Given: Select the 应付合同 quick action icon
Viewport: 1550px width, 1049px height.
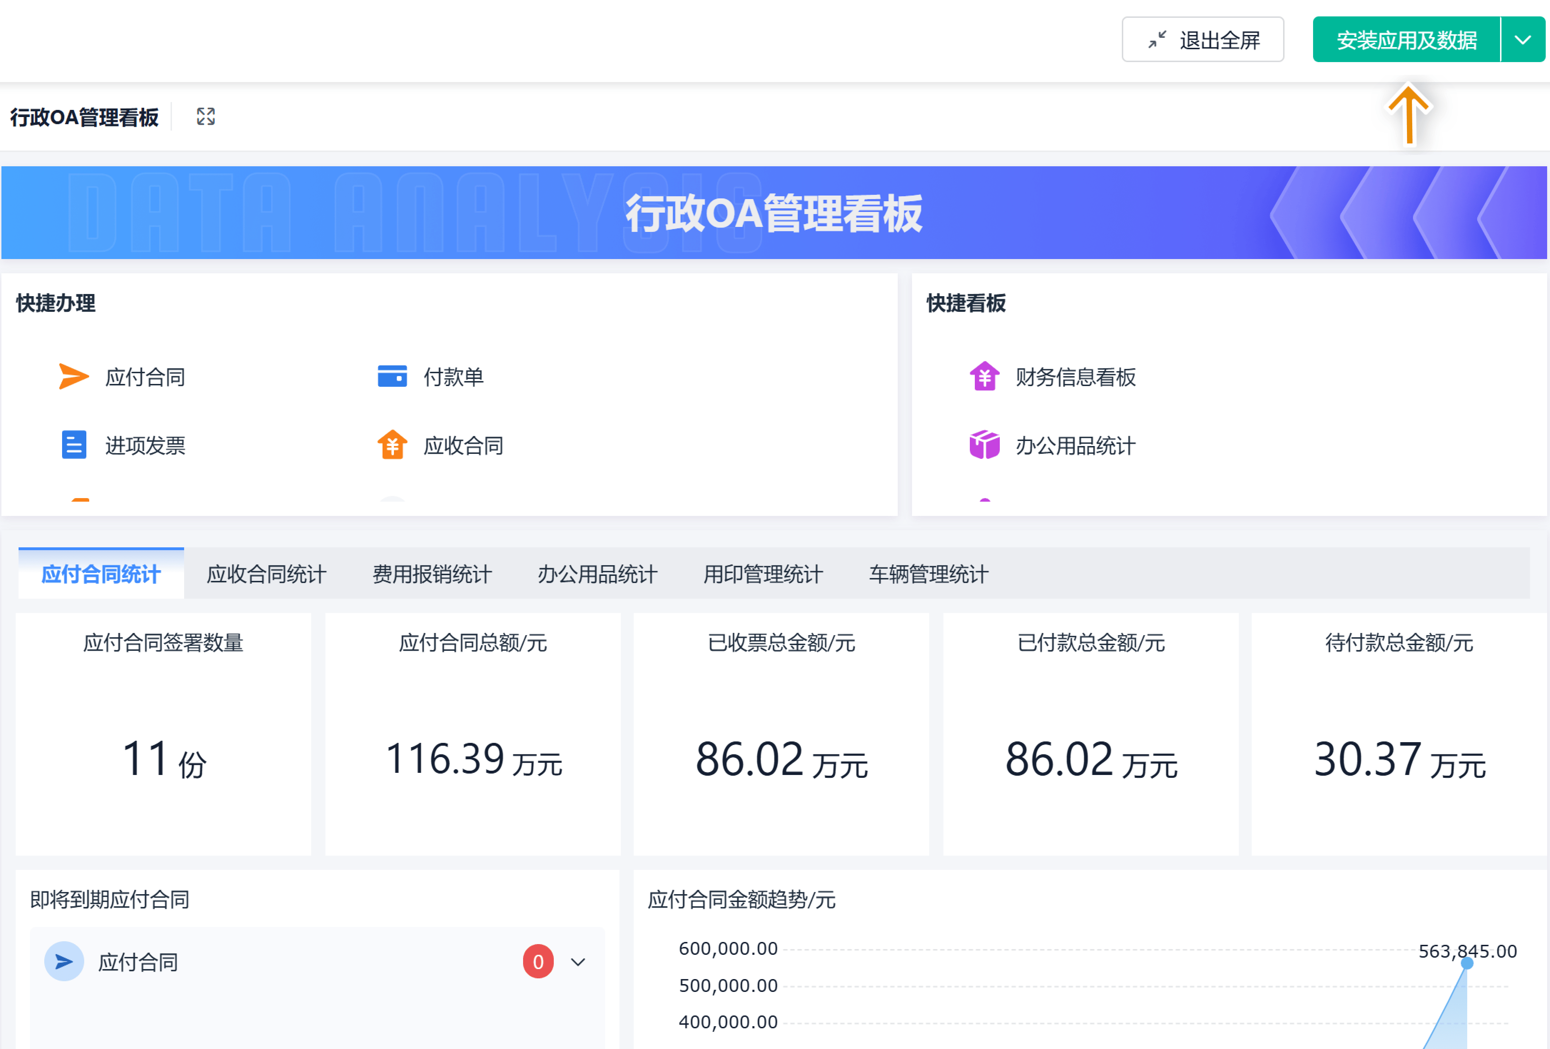Looking at the screenshot, I should point(74,377).
